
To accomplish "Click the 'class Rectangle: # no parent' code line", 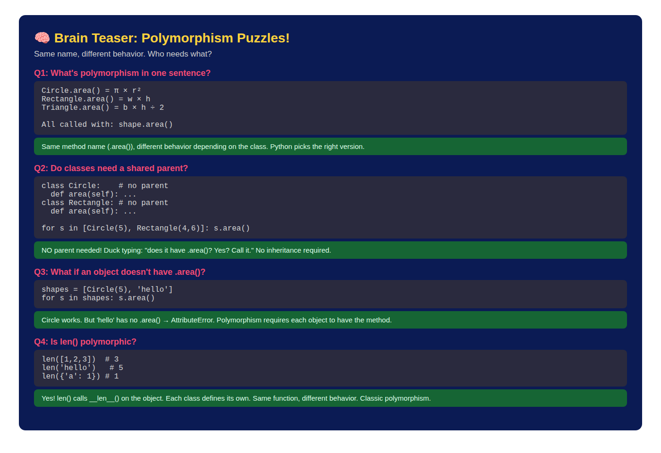I will pyautogui.click(x=105, y=203).
